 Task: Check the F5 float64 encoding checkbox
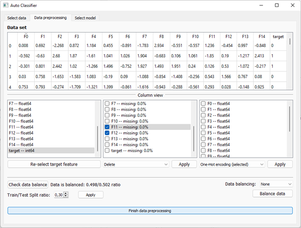pos(203,133)
